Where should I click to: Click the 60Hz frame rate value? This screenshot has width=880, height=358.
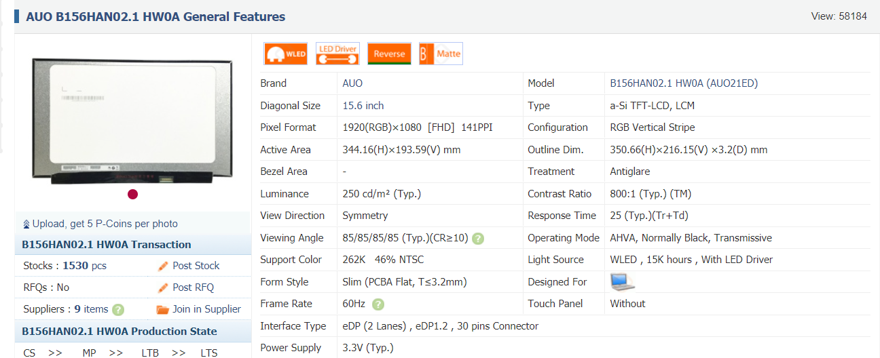point(354,304)
